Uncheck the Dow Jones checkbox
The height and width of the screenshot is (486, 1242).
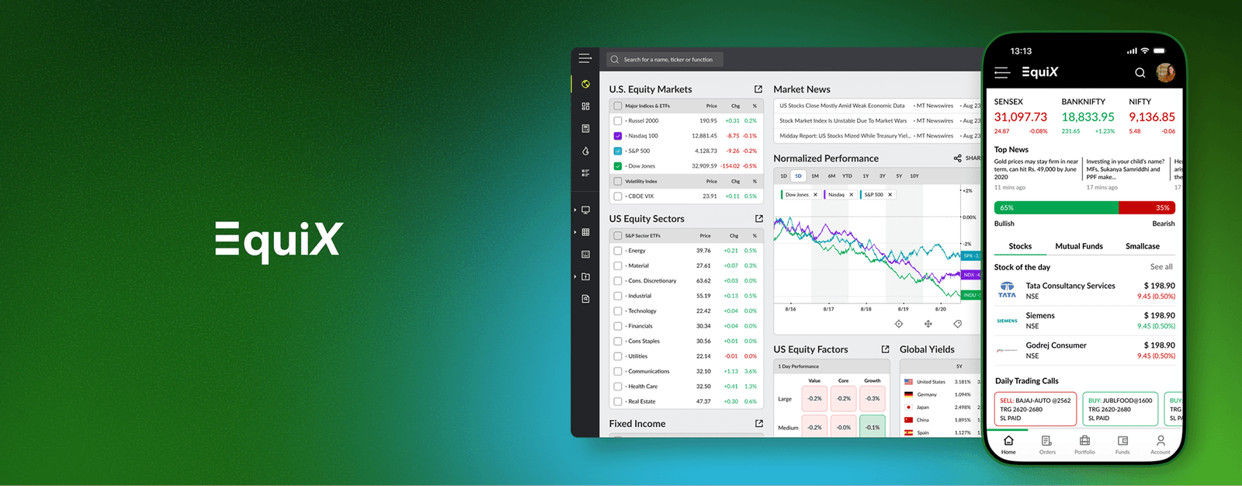pos(618,166)
